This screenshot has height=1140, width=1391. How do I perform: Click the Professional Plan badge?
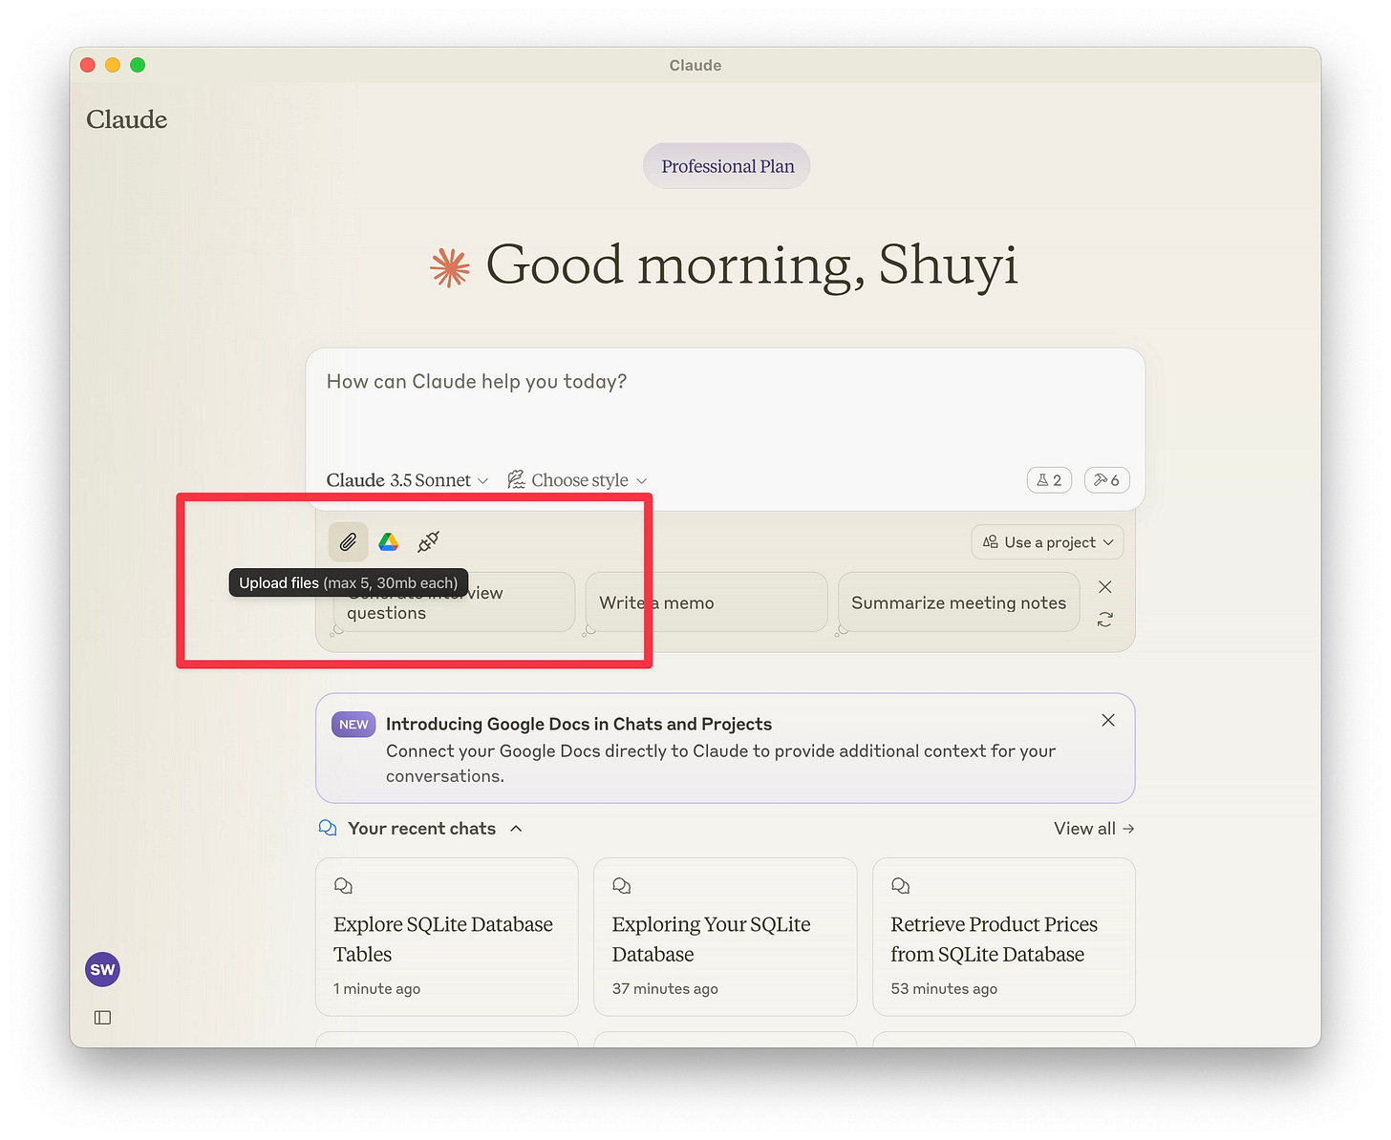coord(727,166)
